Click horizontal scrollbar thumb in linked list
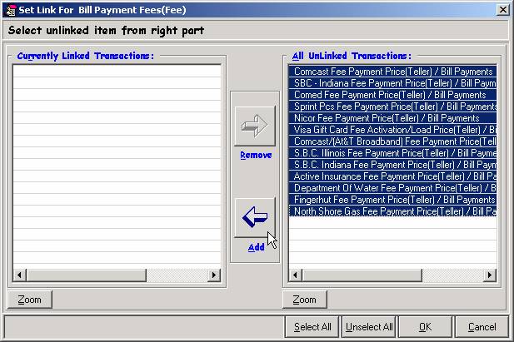The height and width of the screenshot is (342, 514). (86, 275)
